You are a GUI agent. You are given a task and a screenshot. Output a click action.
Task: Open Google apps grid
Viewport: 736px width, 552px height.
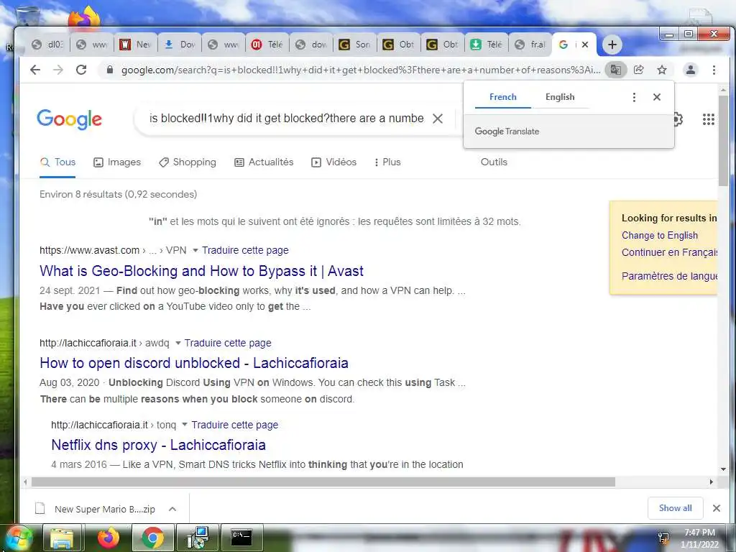coord(708,119)
